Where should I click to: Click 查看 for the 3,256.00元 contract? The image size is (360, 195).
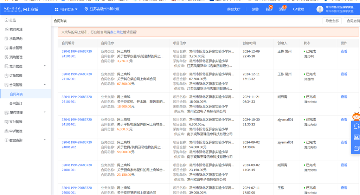(344, 51)
